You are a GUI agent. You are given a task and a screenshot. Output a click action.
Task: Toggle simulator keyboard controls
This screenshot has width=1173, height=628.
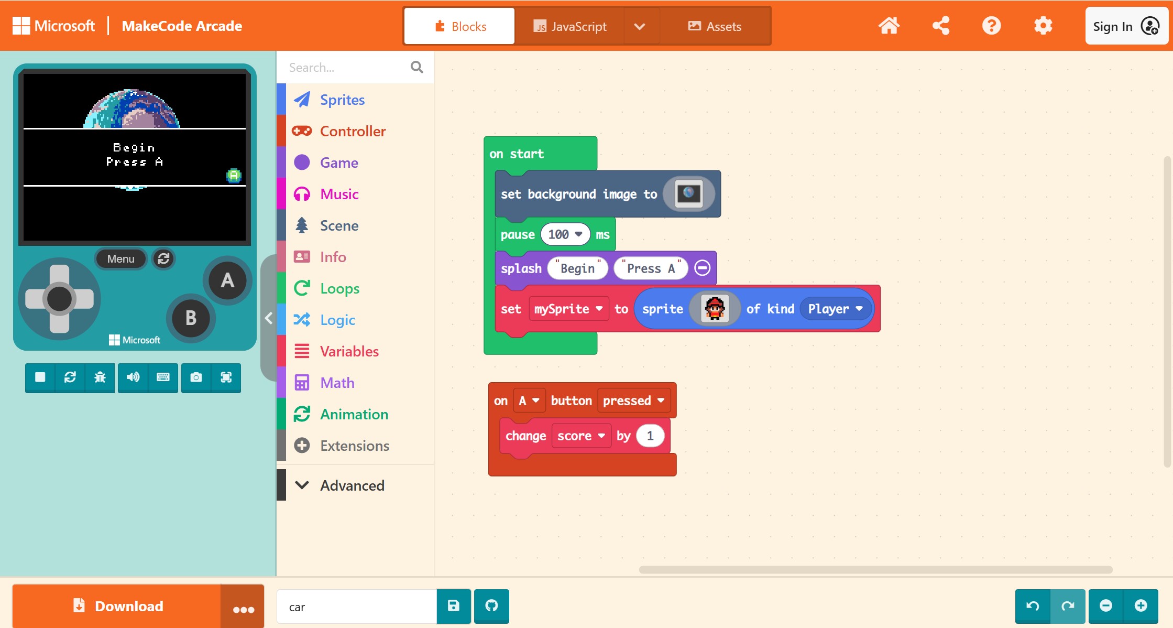click(x=163, y=377)
